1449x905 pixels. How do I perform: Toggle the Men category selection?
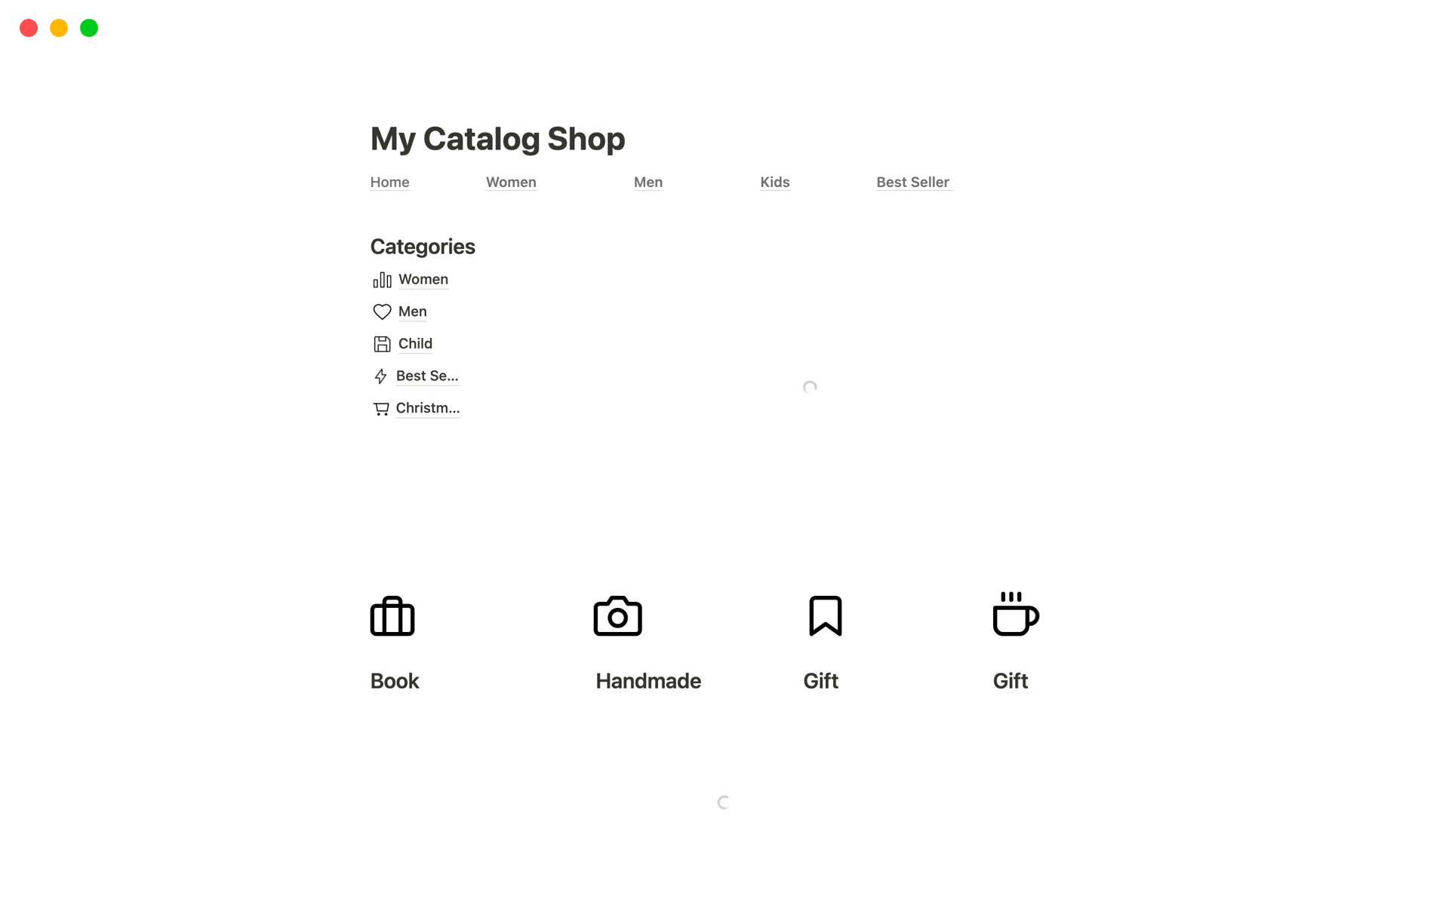pyautogui.click(x=412, y=311)
